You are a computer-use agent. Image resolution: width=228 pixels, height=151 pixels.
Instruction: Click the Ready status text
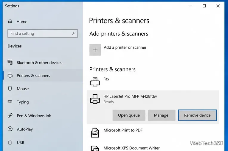click(x=109, y=102)
